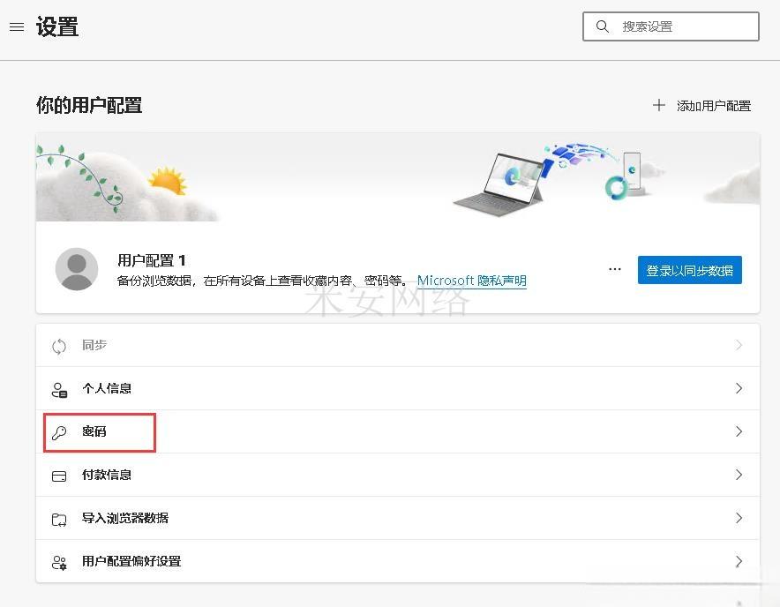Click 添加用户配置 to add profile
Screen dimensions: 780x607
(702, 106)
